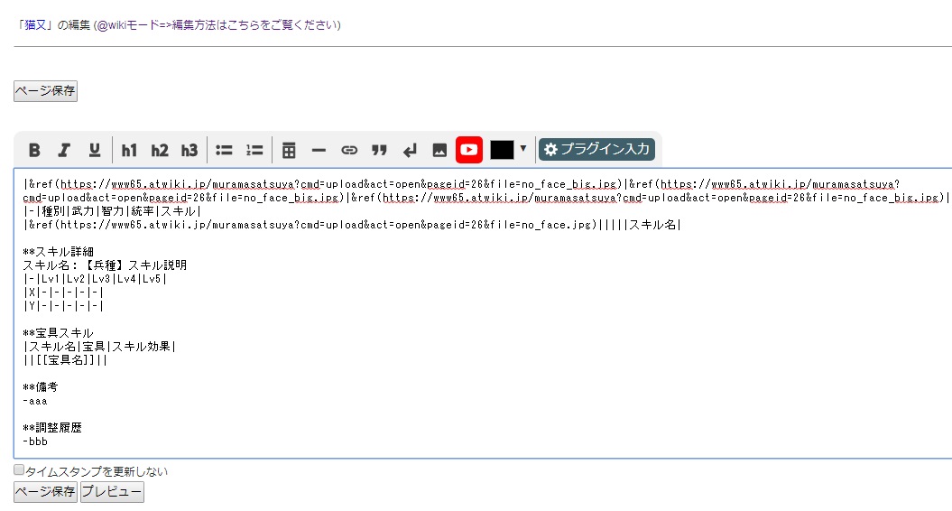
Task: Click プレビュー preview button
Action: tap(112, 491)
